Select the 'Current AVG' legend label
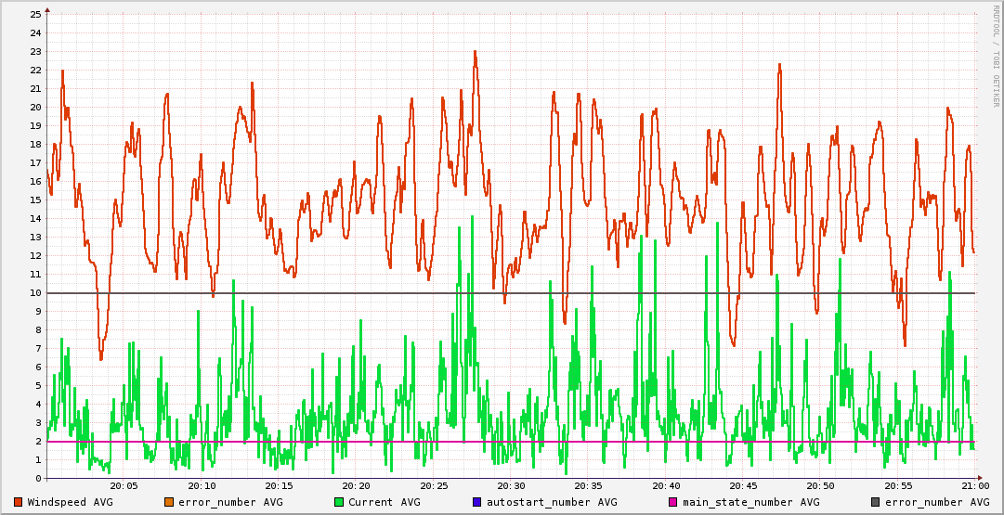This screenshot has width=1004, height=515. tap(385, 502)
